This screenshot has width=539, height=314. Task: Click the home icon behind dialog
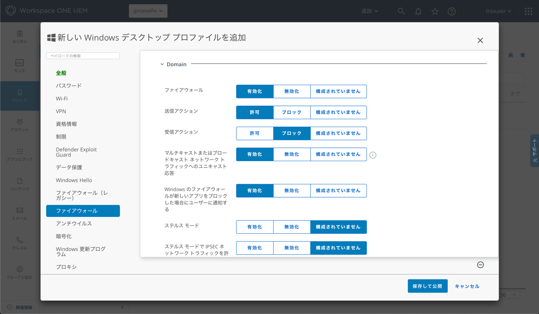[x=510, y=55]
